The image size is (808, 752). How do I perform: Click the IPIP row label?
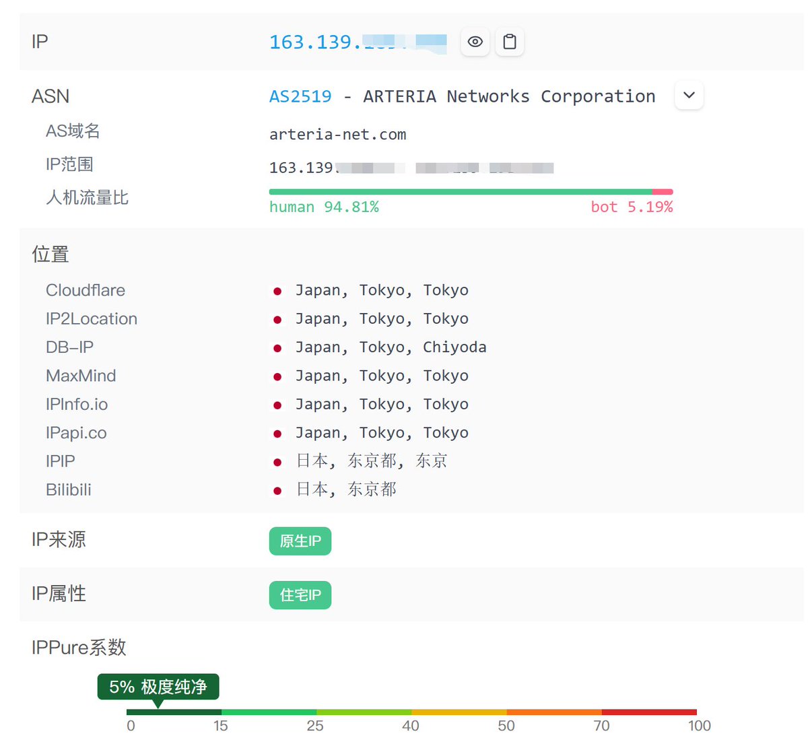61,461
